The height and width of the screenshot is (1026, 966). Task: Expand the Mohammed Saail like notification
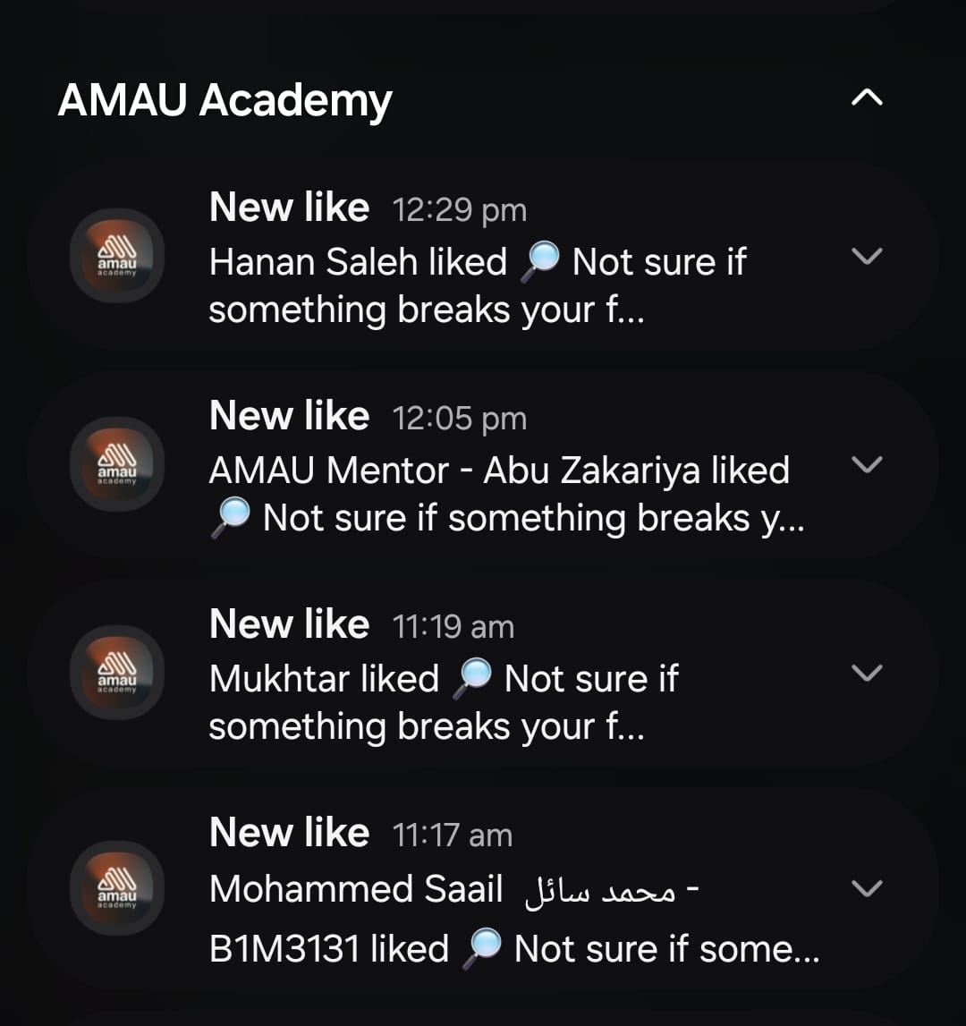tap(867, 888)
